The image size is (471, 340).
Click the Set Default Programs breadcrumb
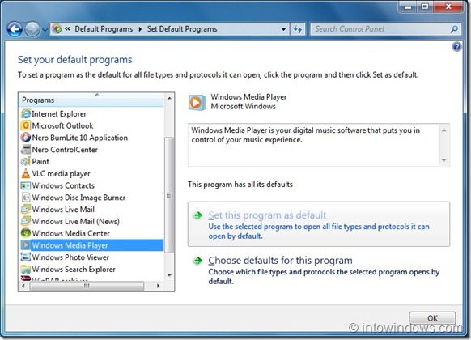182,29
